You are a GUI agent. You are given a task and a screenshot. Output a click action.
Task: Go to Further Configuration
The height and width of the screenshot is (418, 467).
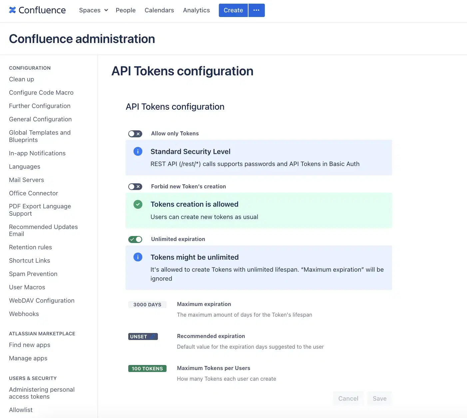pyautogui.click(x=40, y=106)
